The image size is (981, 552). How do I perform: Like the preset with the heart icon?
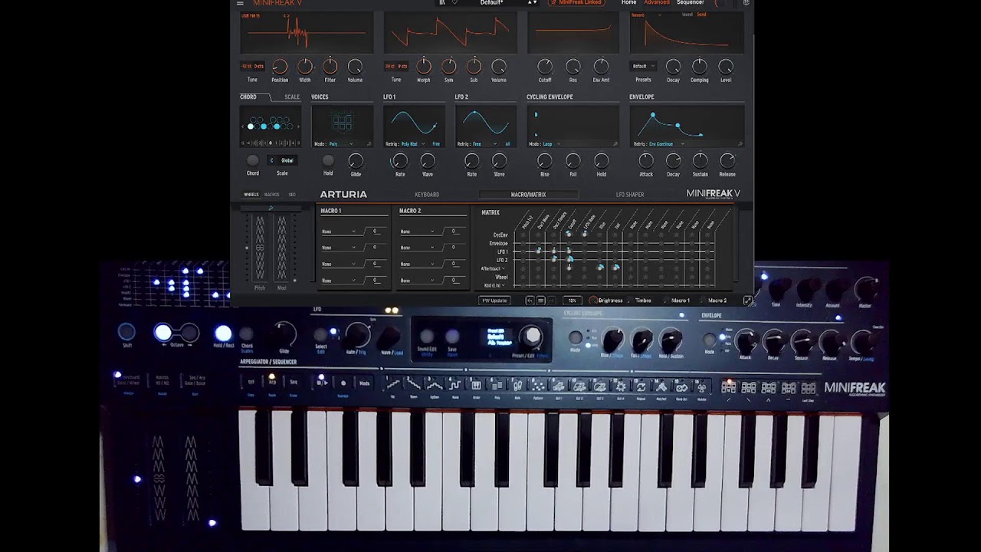454,3
